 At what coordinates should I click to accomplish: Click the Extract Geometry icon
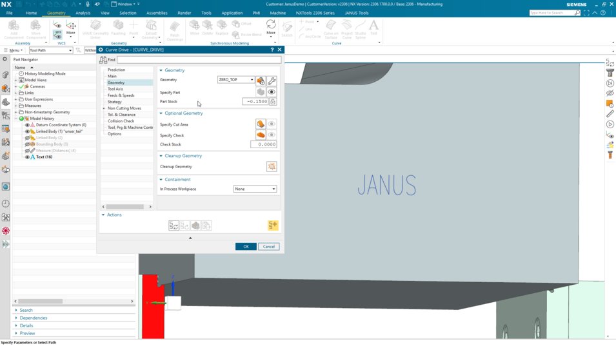151,30
